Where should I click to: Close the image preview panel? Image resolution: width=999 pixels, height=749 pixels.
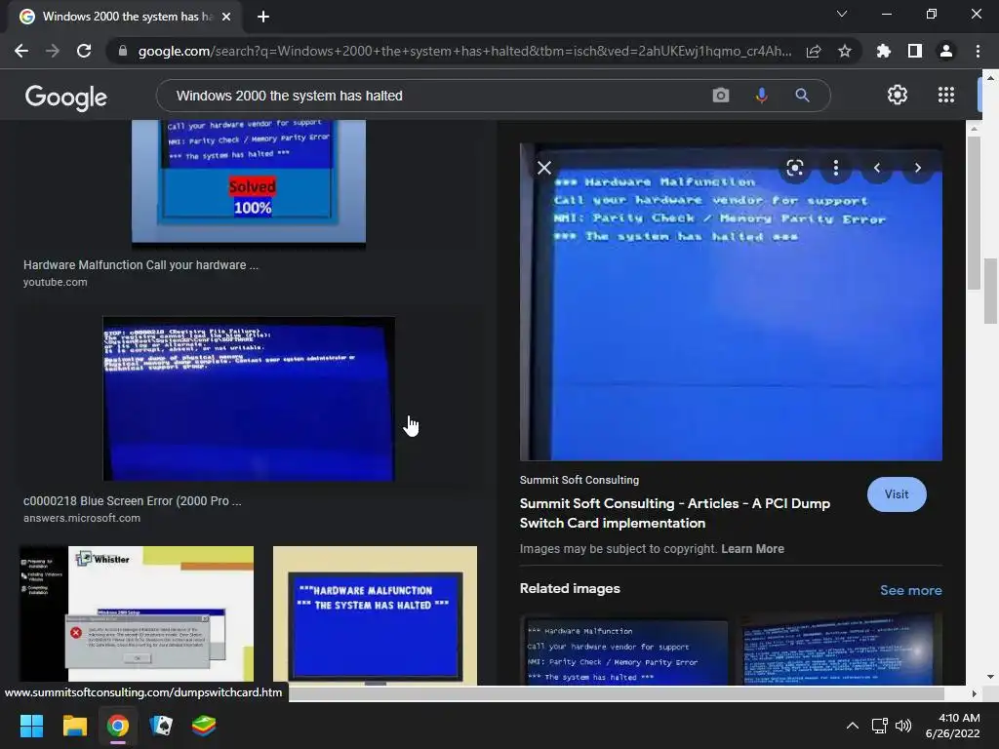point(544,168)
